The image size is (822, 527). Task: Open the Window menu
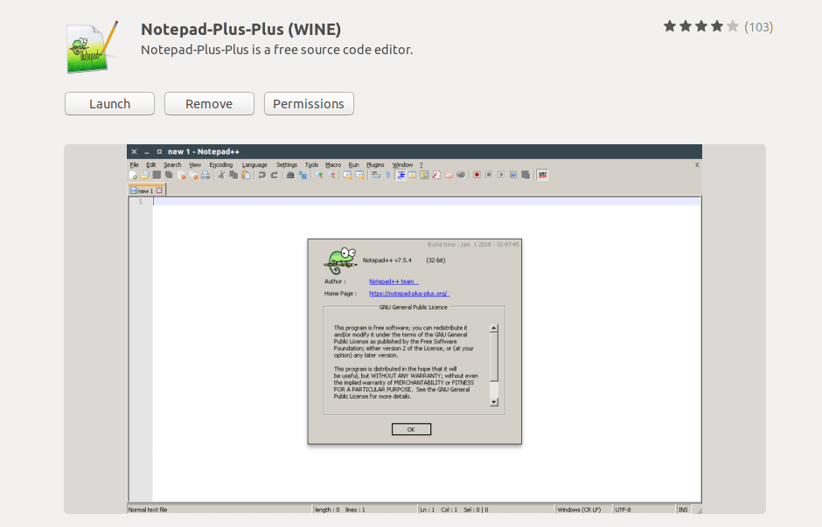402,164
